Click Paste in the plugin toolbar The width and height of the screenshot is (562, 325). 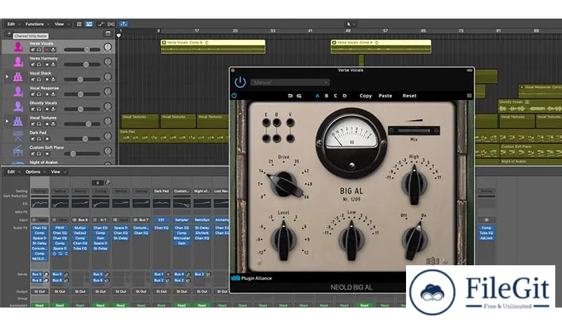pyautogui.click(x=385, y=96)
